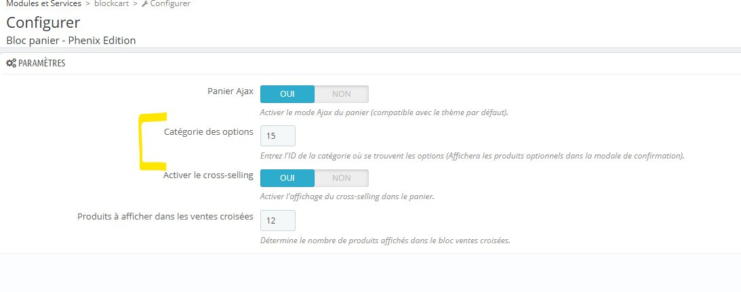Focus the Catégorie des options field
741x292 pixels.
click(x=277, y=135)
